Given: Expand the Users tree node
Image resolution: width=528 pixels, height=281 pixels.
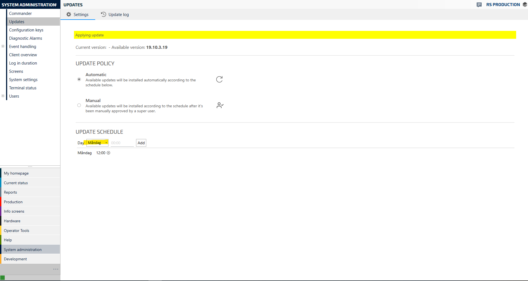Looking at the screenshot, I should [x=3, y=96].
